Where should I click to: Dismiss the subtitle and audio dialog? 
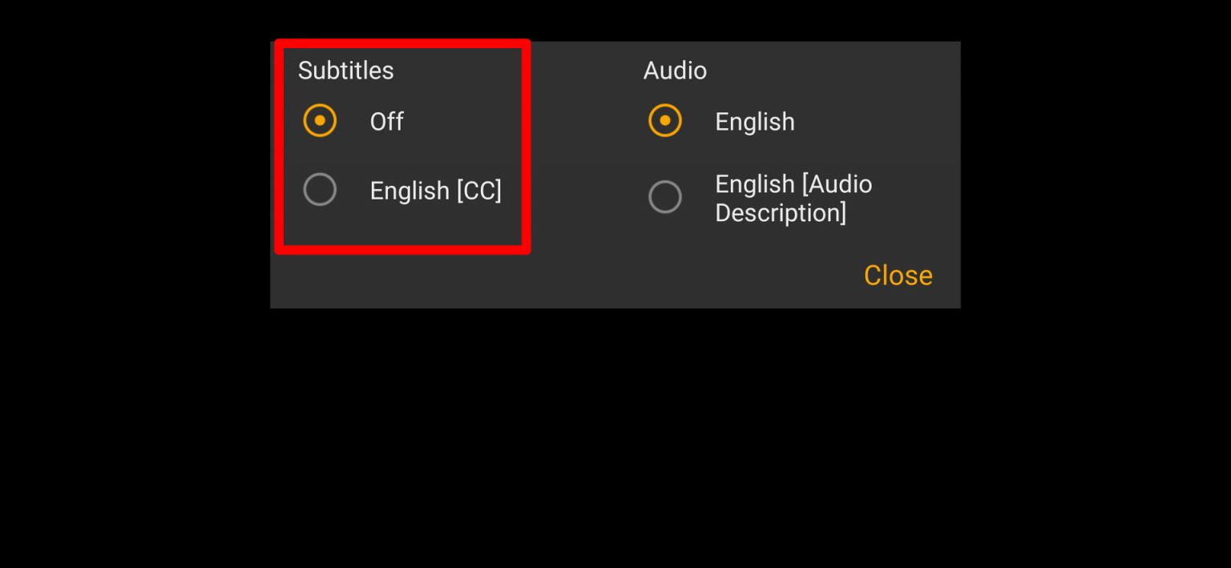pyautogui.click(x=898, y=275)
